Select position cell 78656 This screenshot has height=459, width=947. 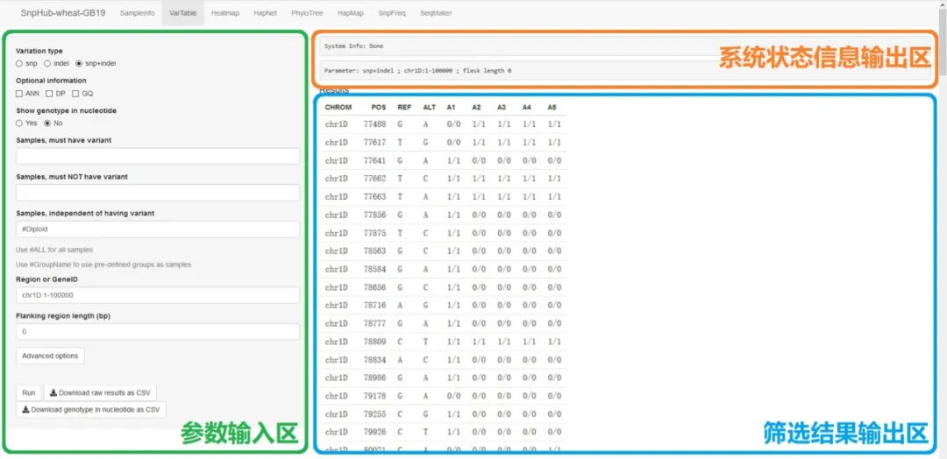[374, 287]
